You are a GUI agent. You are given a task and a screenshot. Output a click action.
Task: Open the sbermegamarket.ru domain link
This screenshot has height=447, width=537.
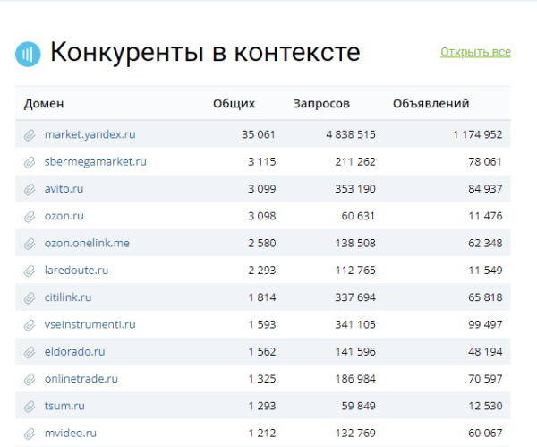coord(96,161)
